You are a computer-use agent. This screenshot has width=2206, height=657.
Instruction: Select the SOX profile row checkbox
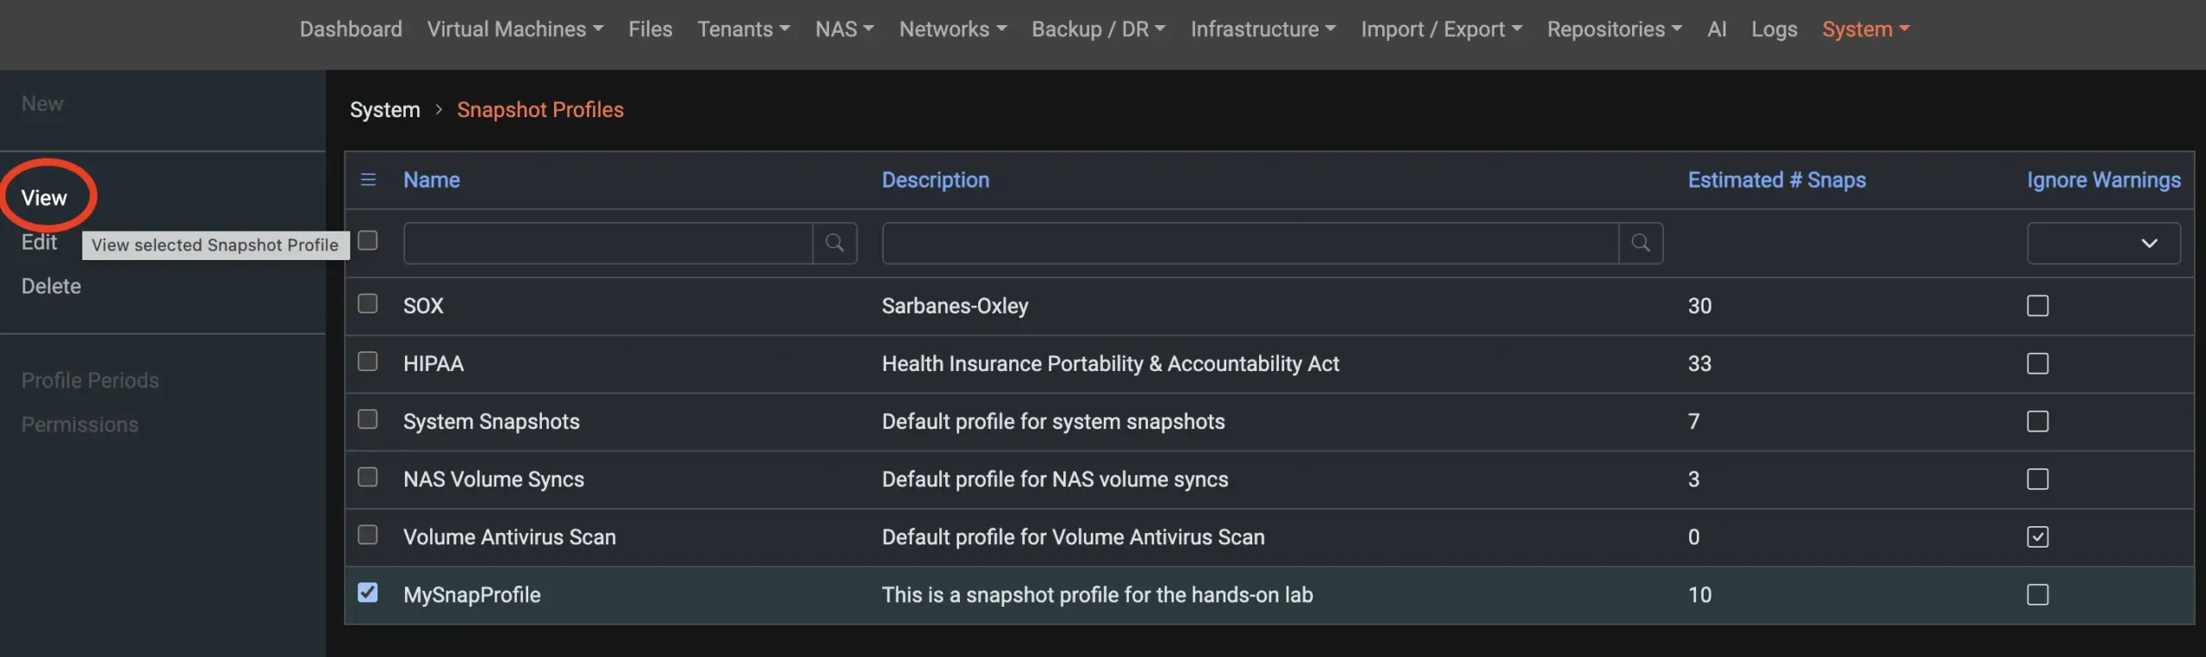368,304
